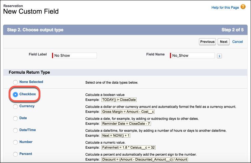Click the Previous button
Screen dimensions: 251x163
click(x=207, y=41)
